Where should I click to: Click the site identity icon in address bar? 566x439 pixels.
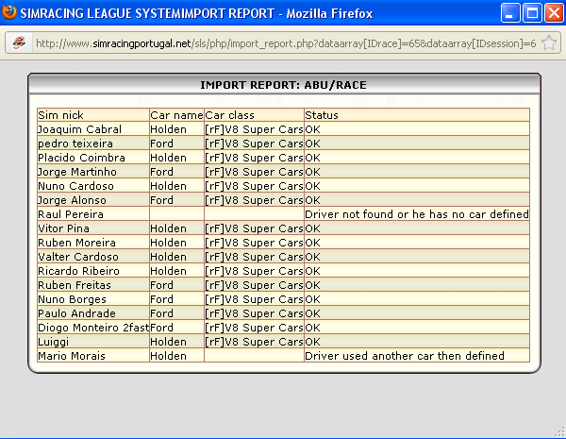[x=18, y=43]
